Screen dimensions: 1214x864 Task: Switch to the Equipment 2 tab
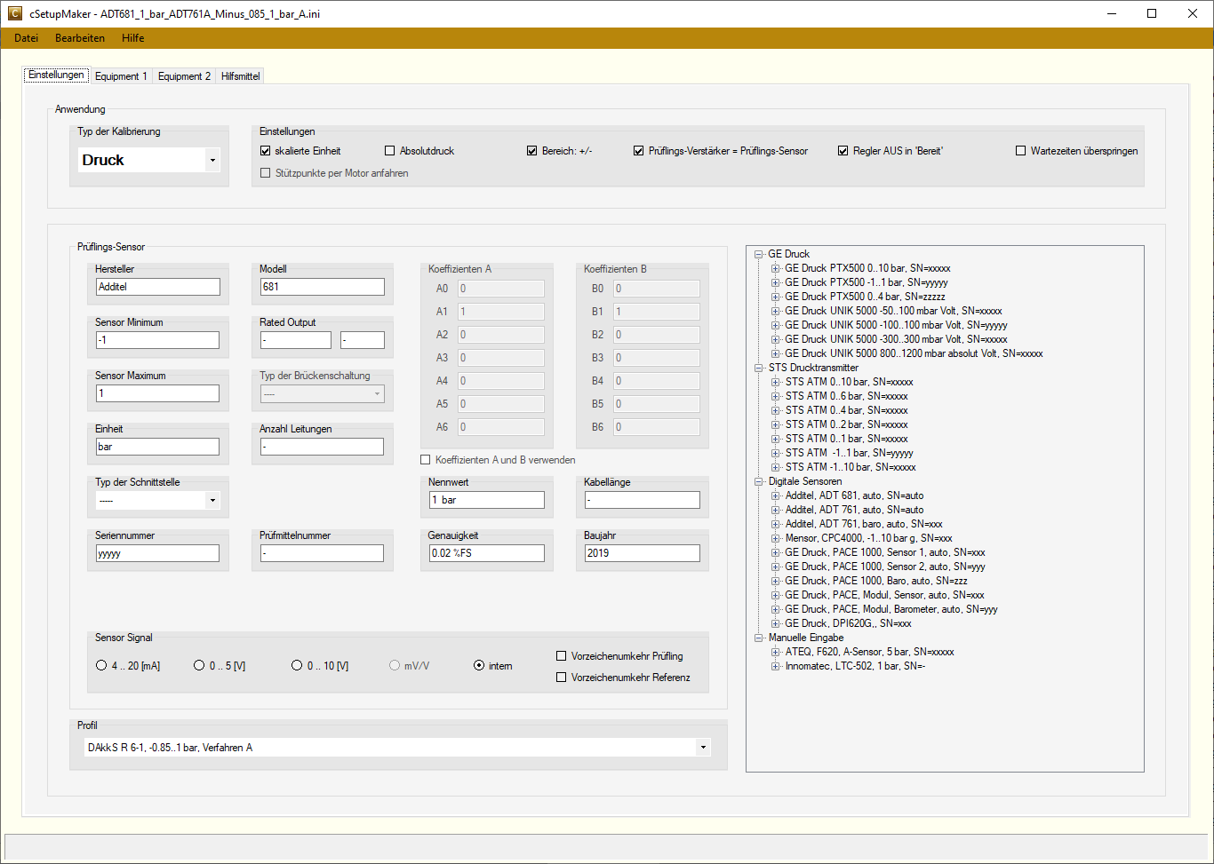tap(183, 75)
